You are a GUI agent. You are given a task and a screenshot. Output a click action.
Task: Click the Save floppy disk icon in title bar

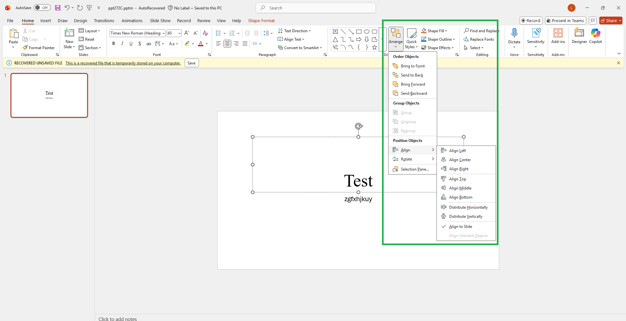point(58,8)
